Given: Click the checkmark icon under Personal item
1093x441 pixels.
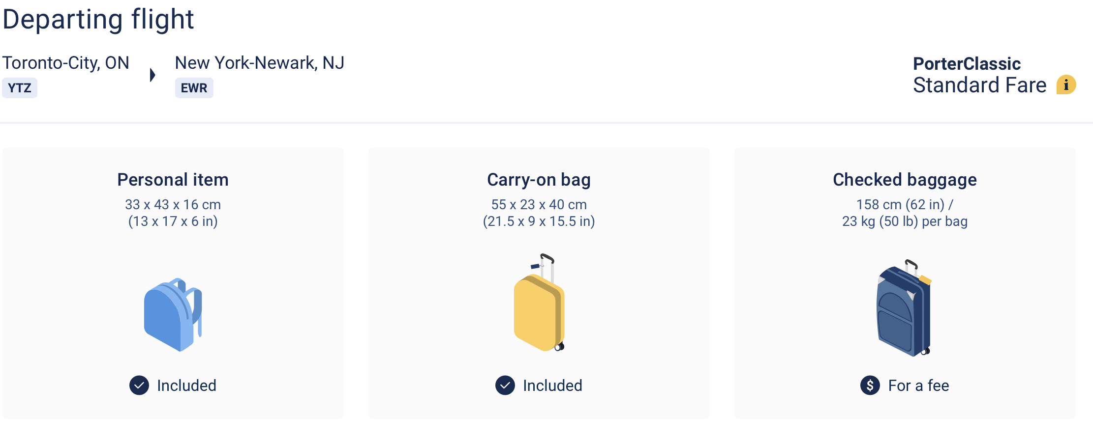Looking at the screenshot, I should 139,386.
